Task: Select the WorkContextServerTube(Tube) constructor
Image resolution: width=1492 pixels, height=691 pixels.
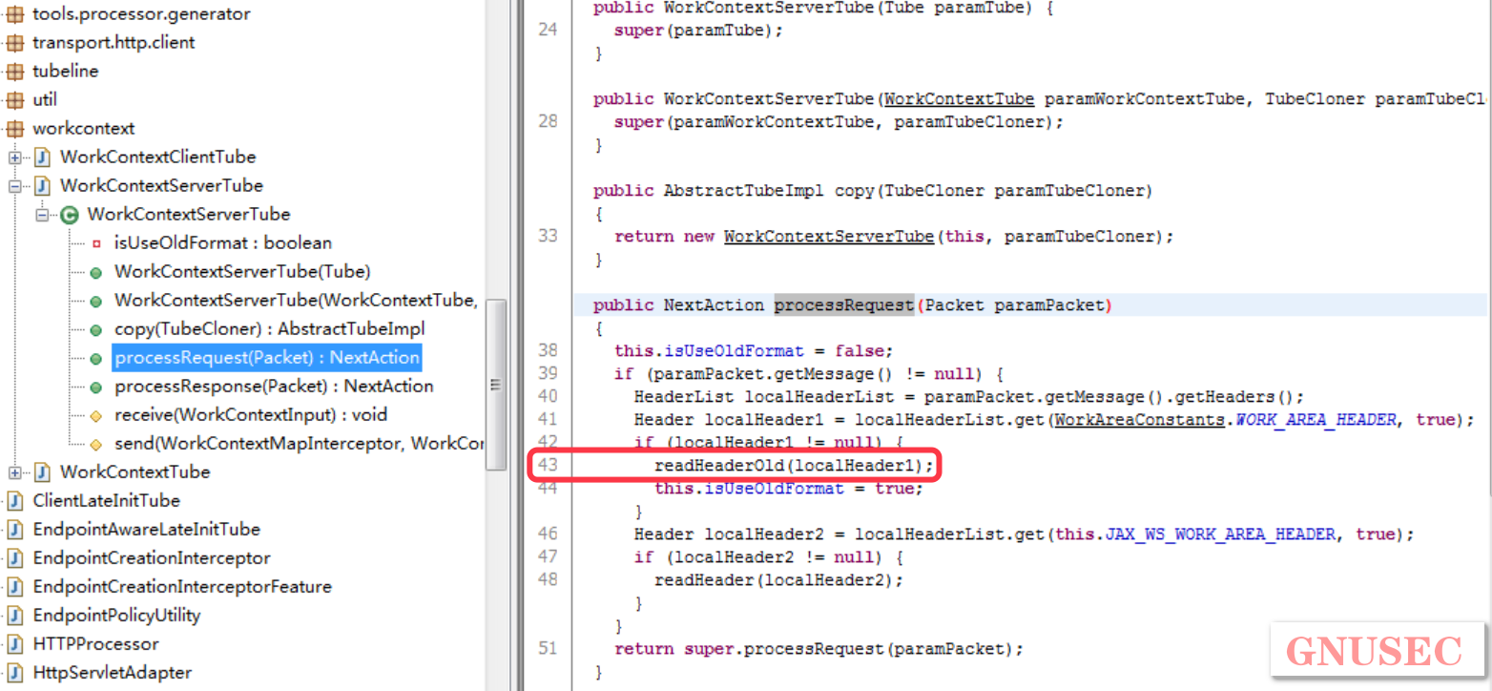Action: tap(242, 272)
